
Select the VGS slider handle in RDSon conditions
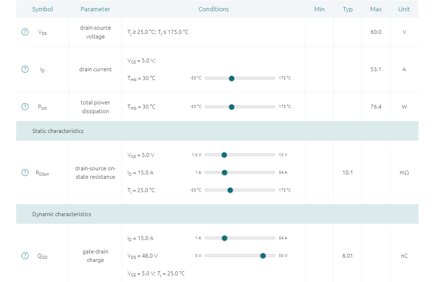[x=224, y=154]
